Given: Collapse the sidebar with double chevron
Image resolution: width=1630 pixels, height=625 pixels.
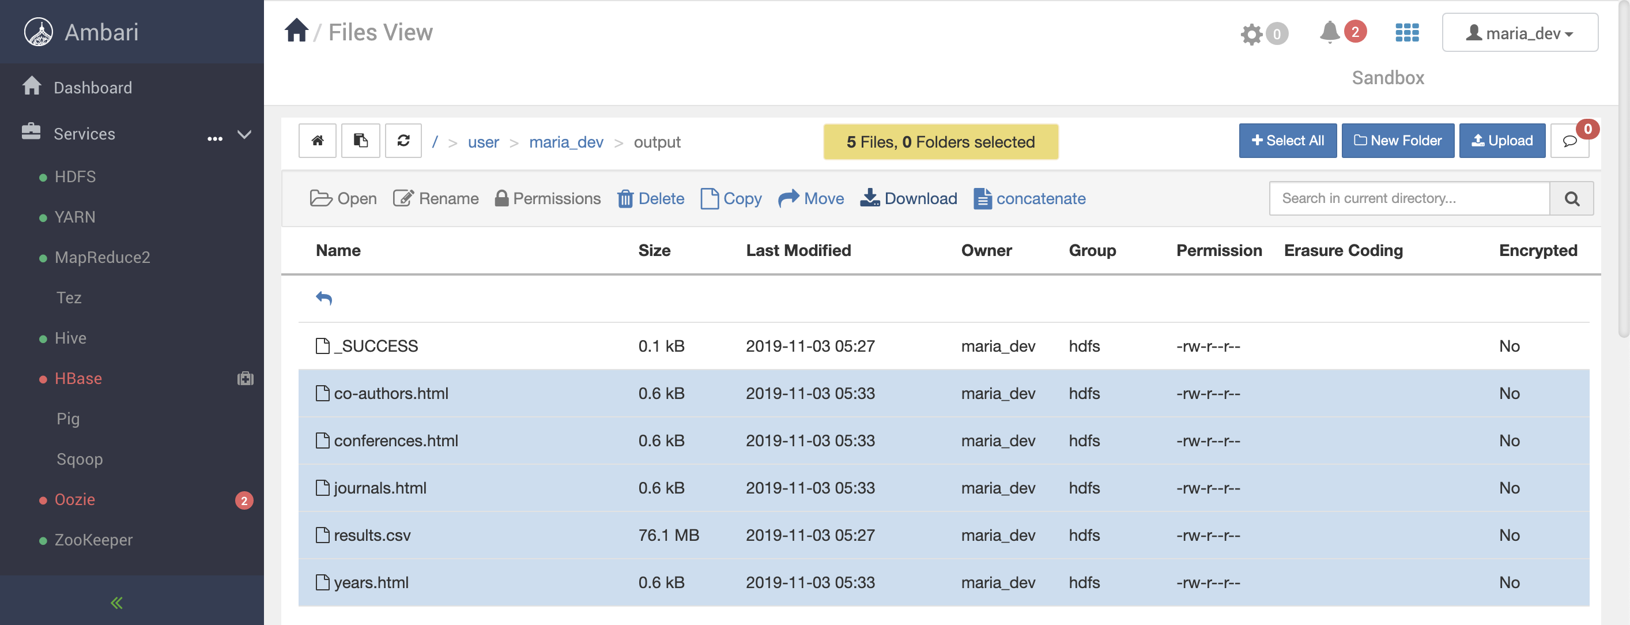Looking at the screenshot, I should coord(116,602).
